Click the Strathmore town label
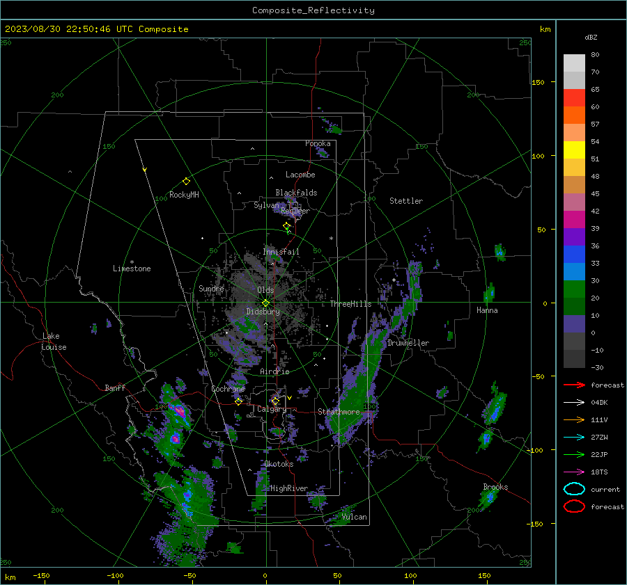This screenshot has width=627, height=585. [x=339, y=412]
